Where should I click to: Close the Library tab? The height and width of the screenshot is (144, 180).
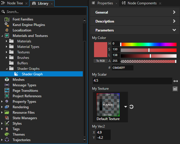pos(52,4)
